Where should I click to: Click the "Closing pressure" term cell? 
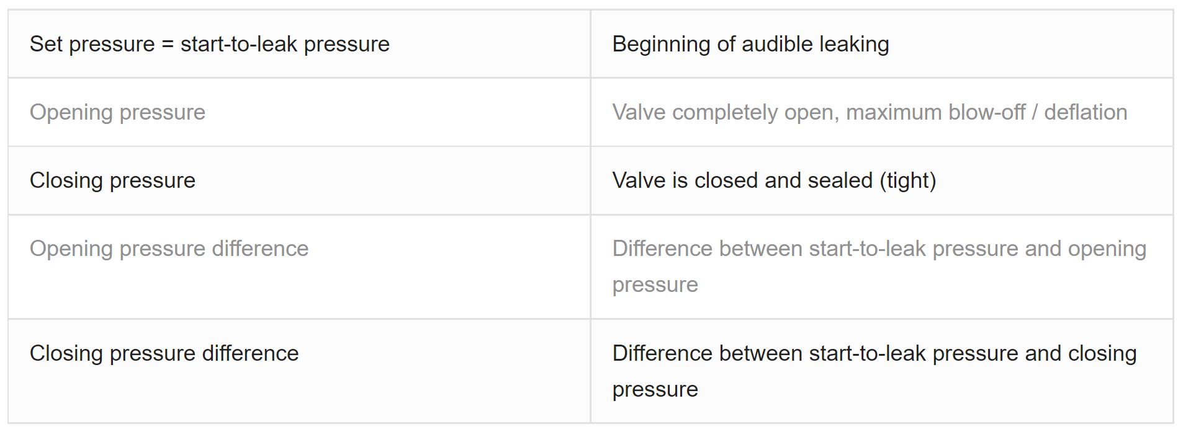pyautogui.click(x=299, y=180)
